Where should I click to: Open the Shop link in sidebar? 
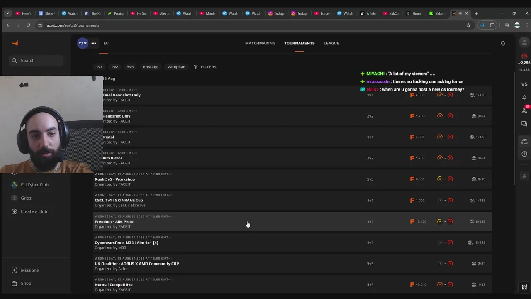pyautogui.click(x=26, y=284)
